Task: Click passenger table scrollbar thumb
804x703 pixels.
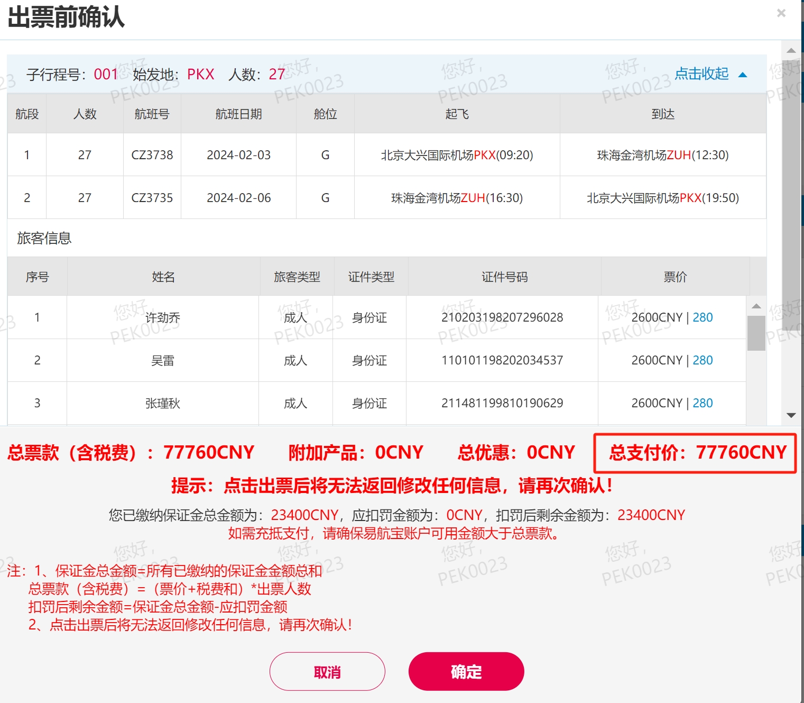Action: (756, 333)
